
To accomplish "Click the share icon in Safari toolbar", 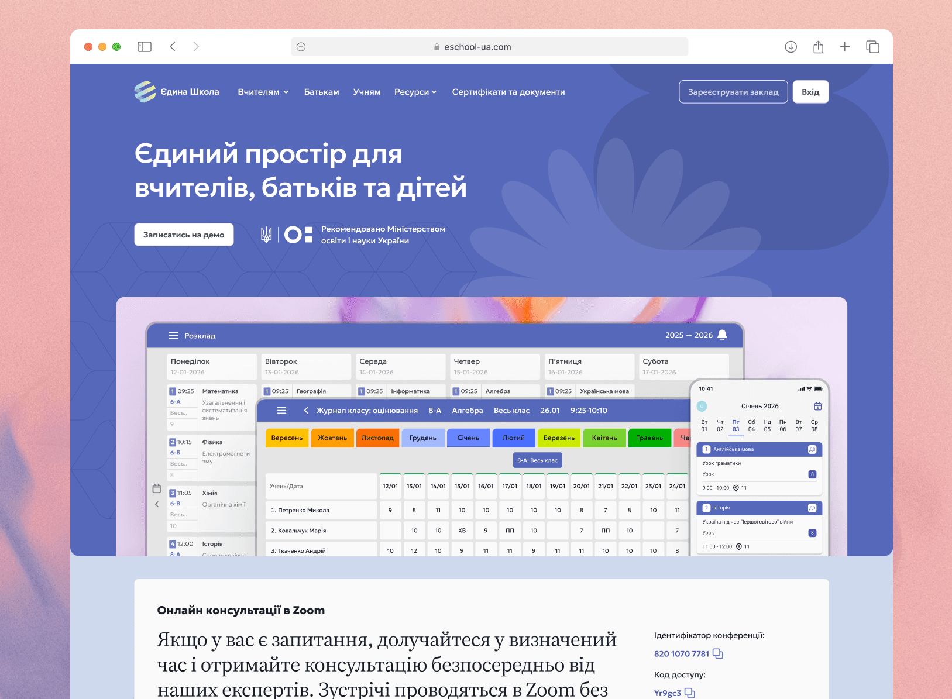I will click(819, 47).
